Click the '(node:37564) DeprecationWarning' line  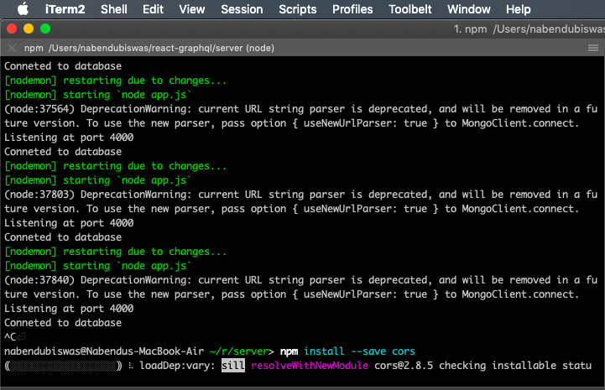(301, 109)
